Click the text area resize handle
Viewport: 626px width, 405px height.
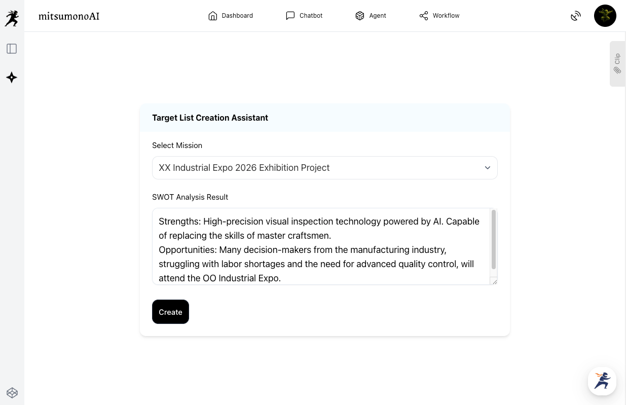click(x=494, y=281)
